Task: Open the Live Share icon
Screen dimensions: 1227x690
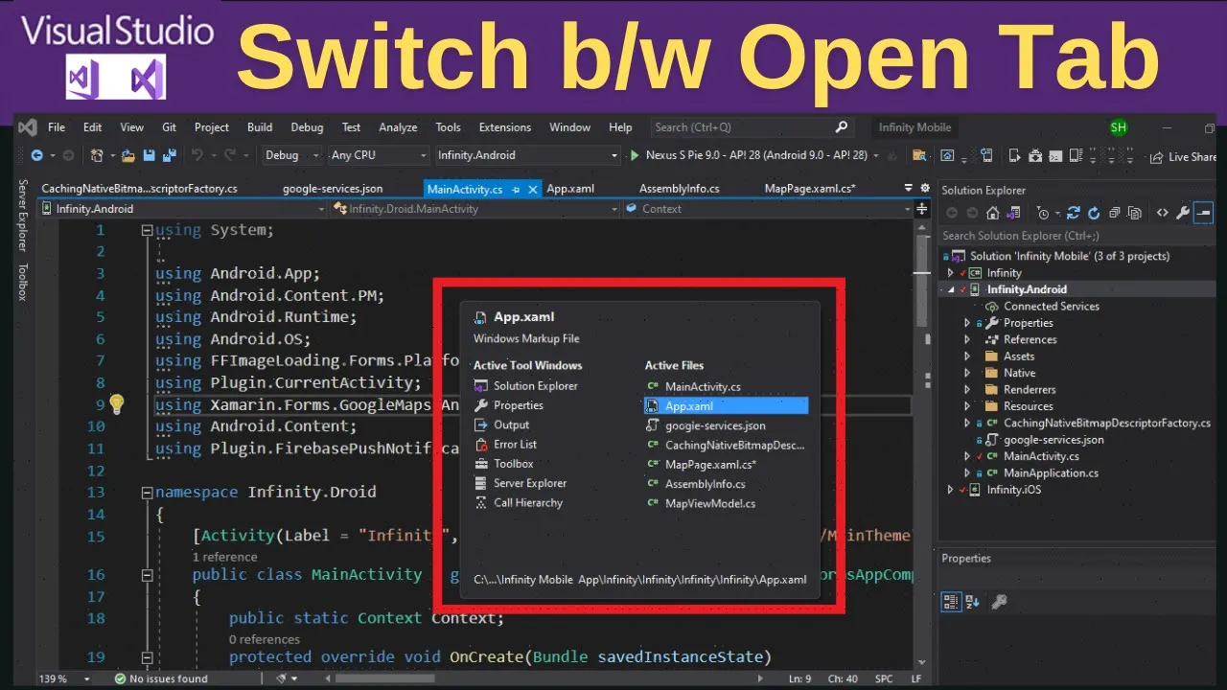Action: tap(1155, 156)
